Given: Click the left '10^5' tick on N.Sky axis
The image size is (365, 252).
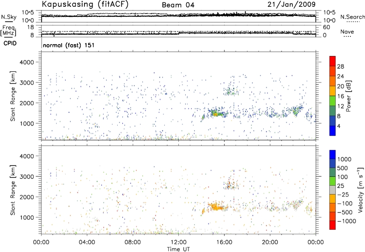Looking at the screenshot, I should pyautogui.click(x=28, y=13).
